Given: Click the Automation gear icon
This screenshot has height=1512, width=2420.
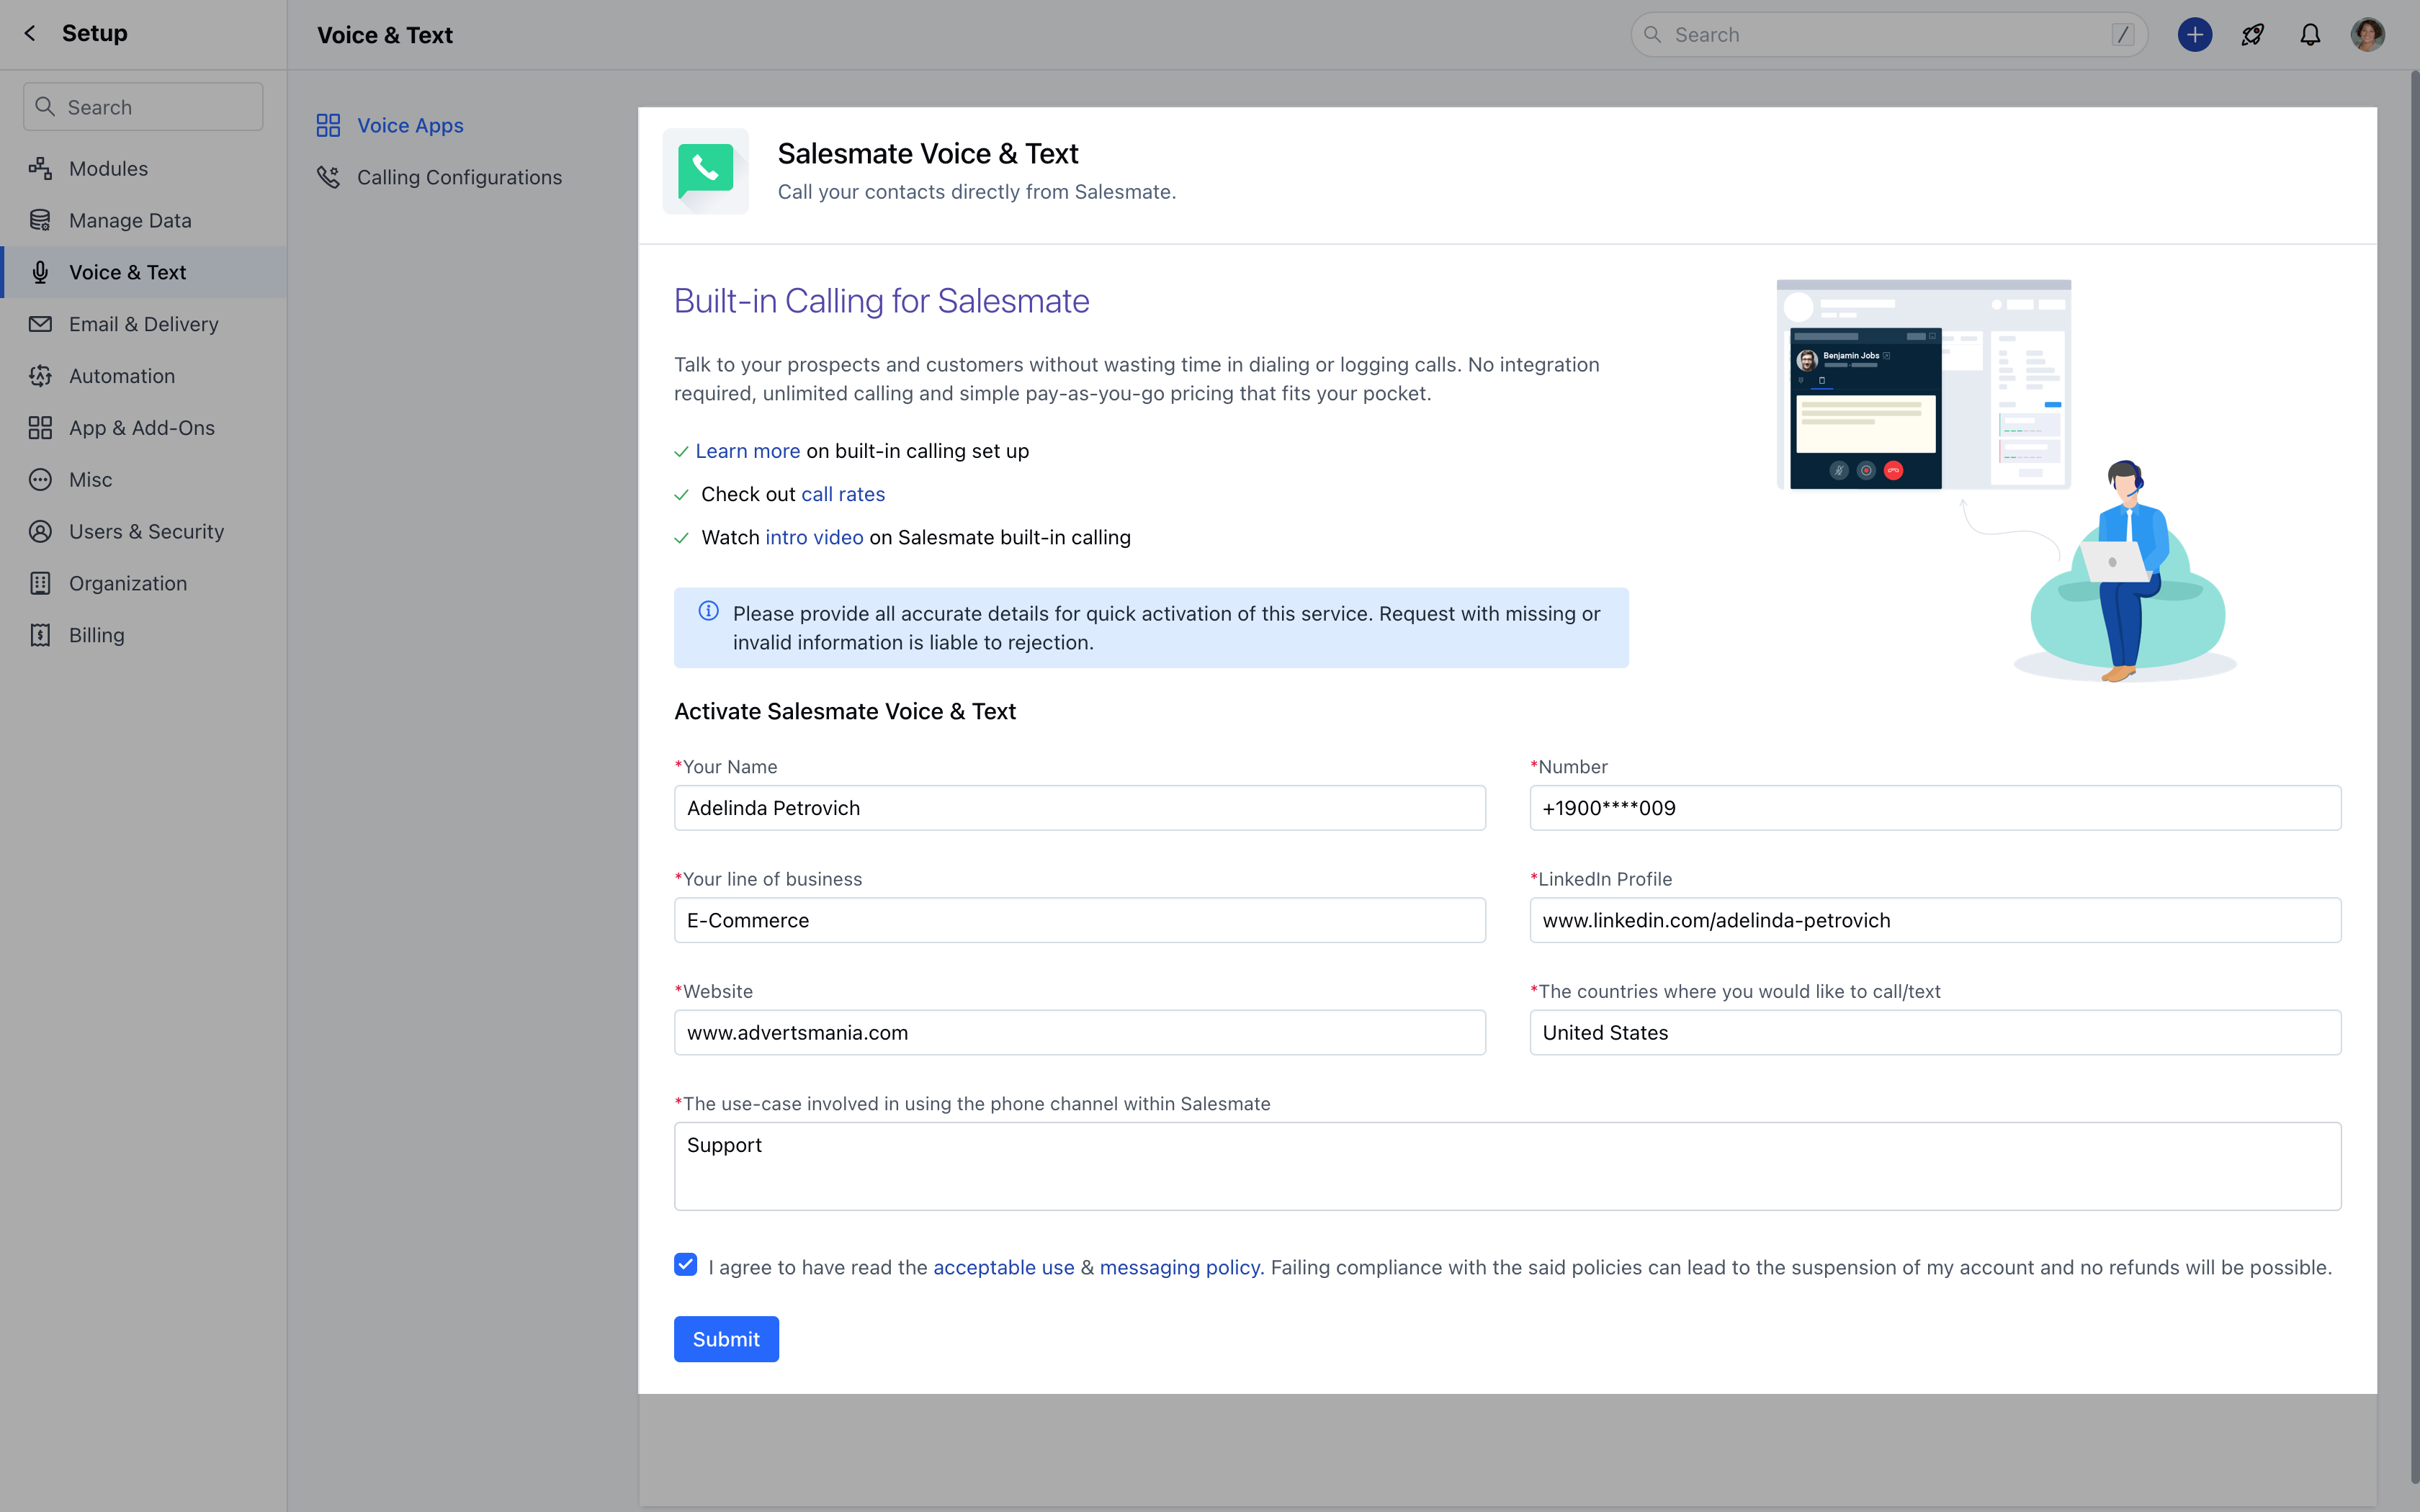Looking at the screenshot, I should point(40,376).
